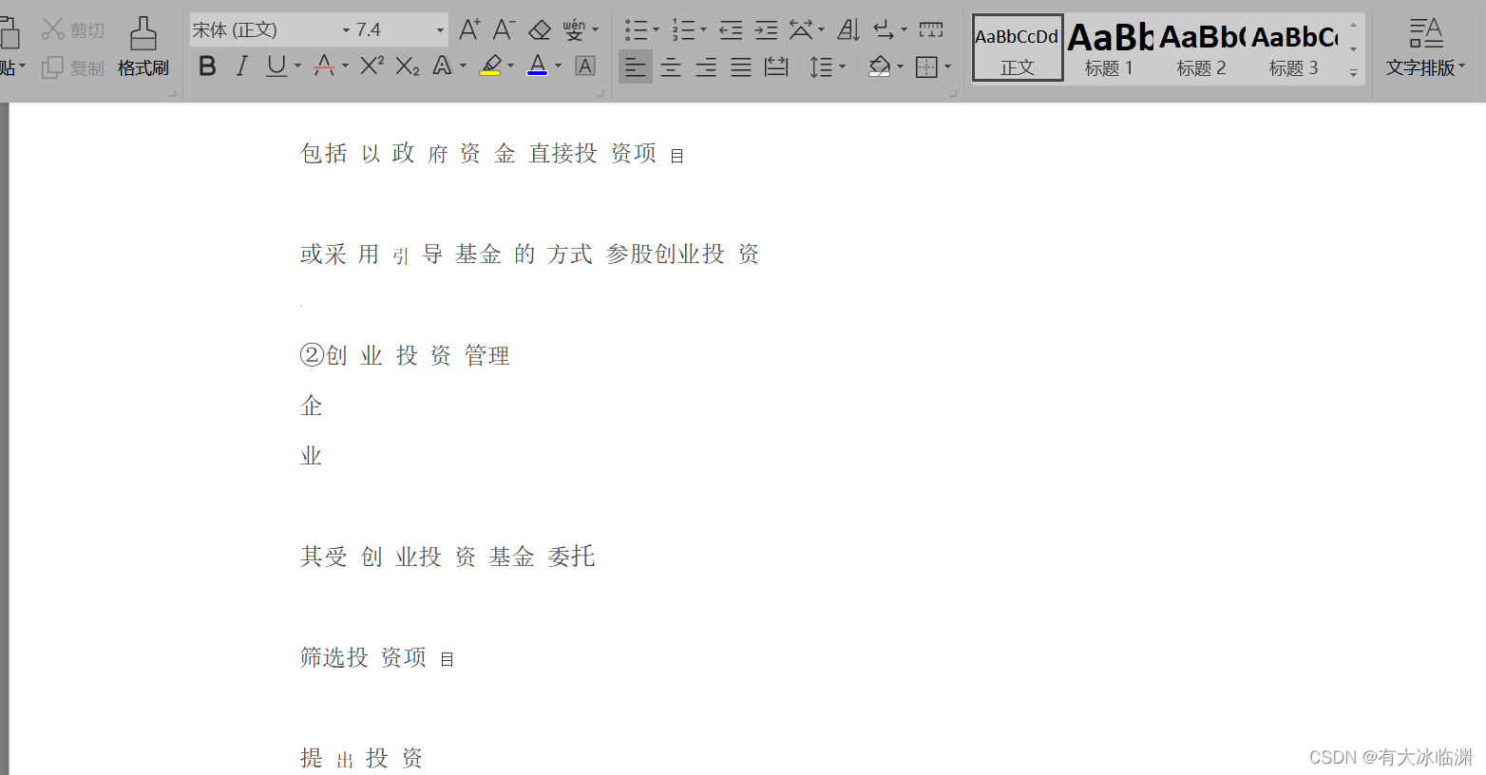Toggle Bold formatting

tap(207, 66)
